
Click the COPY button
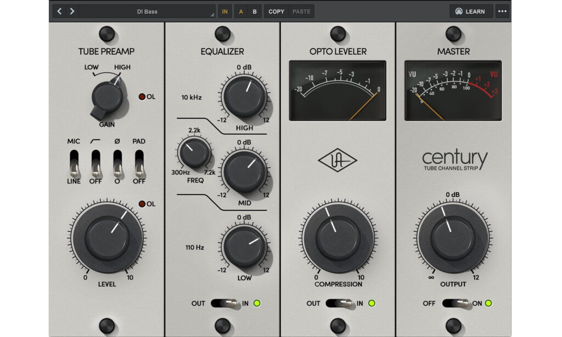276,11
